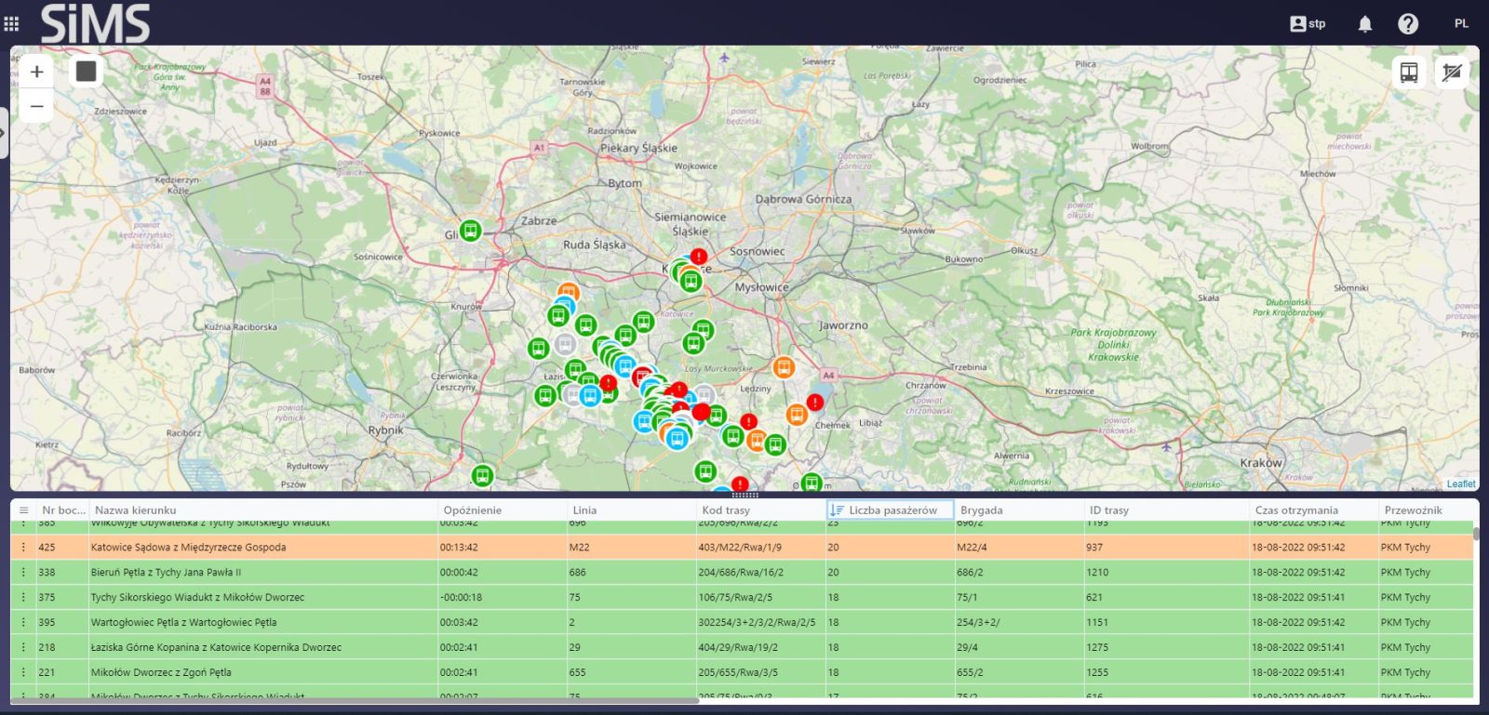1489x715 pixels.
Task: Click line number 686
Action: [577, 572]
